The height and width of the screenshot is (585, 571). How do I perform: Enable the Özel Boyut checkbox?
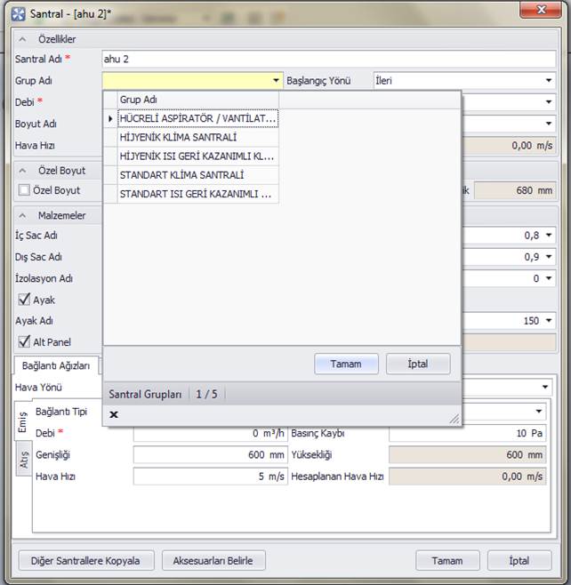point(24,190)
